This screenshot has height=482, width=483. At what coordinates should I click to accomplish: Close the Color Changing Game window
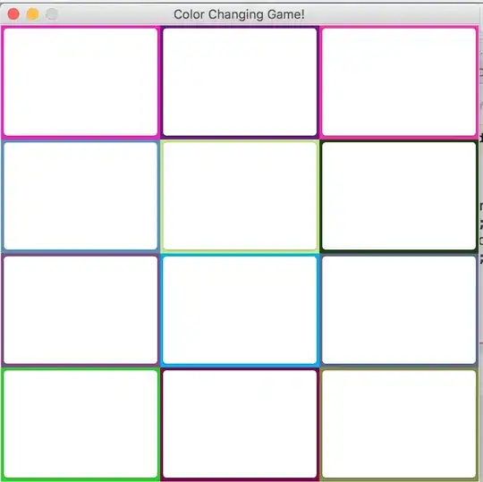[13, 14]
